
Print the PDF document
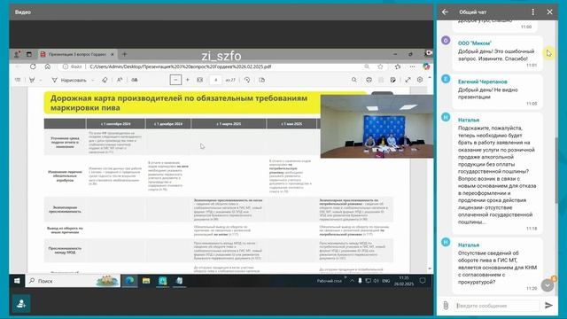369,80
